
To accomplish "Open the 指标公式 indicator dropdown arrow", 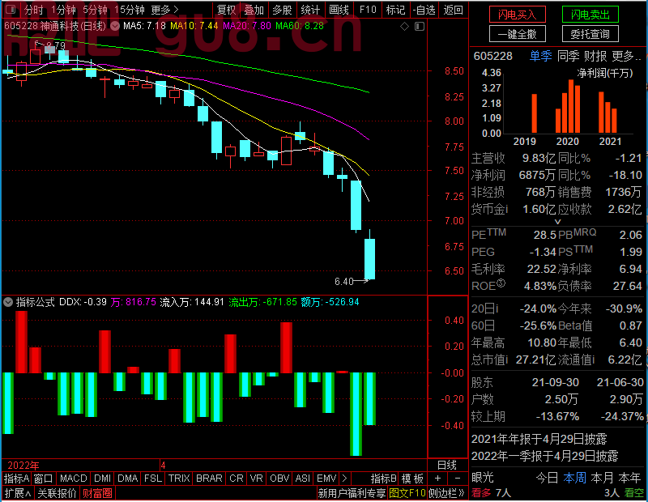I will [8, 302].
